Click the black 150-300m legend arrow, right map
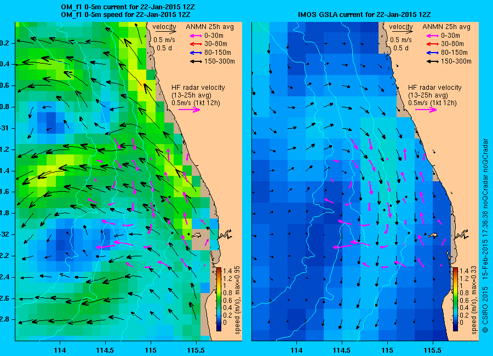The image size is (493, 356). pyautogui.click(x=433, y=62)
